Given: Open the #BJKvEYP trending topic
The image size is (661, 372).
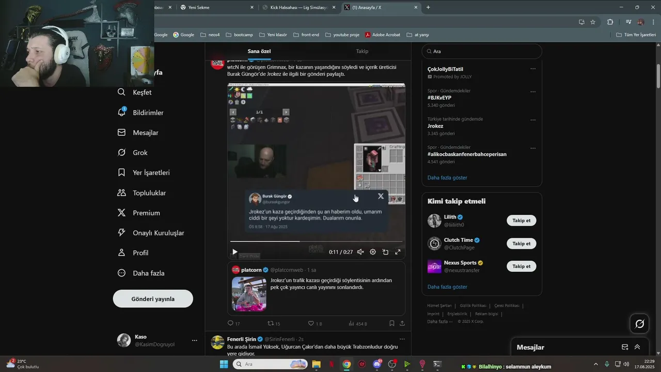Looking at the screenshot, I should (x=439, y=98).
